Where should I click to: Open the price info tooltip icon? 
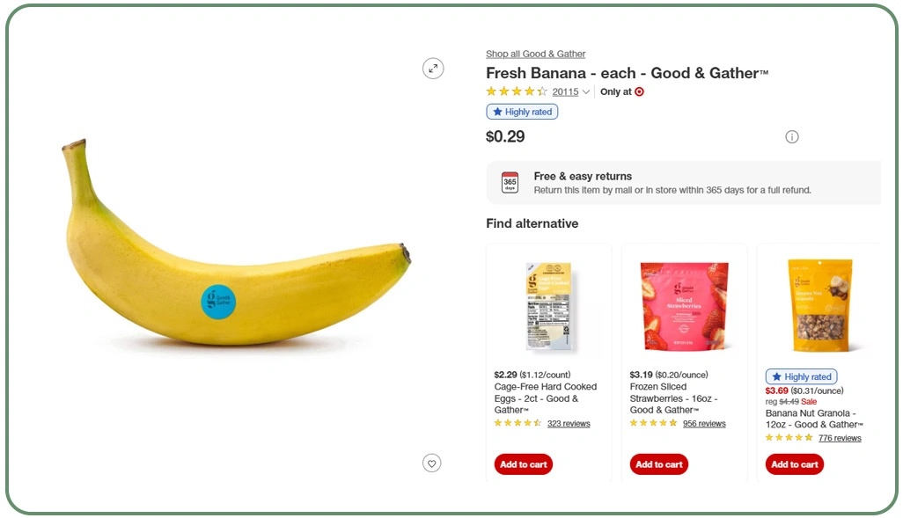click(791, 136)
